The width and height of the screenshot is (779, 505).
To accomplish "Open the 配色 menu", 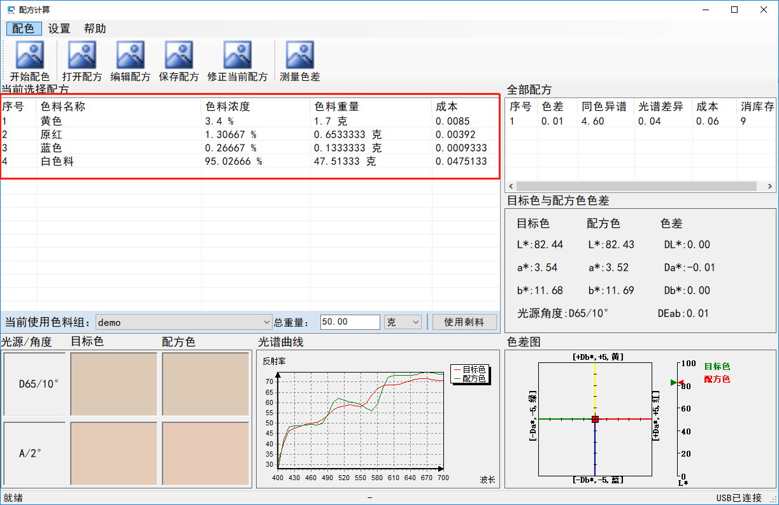I will pyautogui.click(x=24, y=29).
